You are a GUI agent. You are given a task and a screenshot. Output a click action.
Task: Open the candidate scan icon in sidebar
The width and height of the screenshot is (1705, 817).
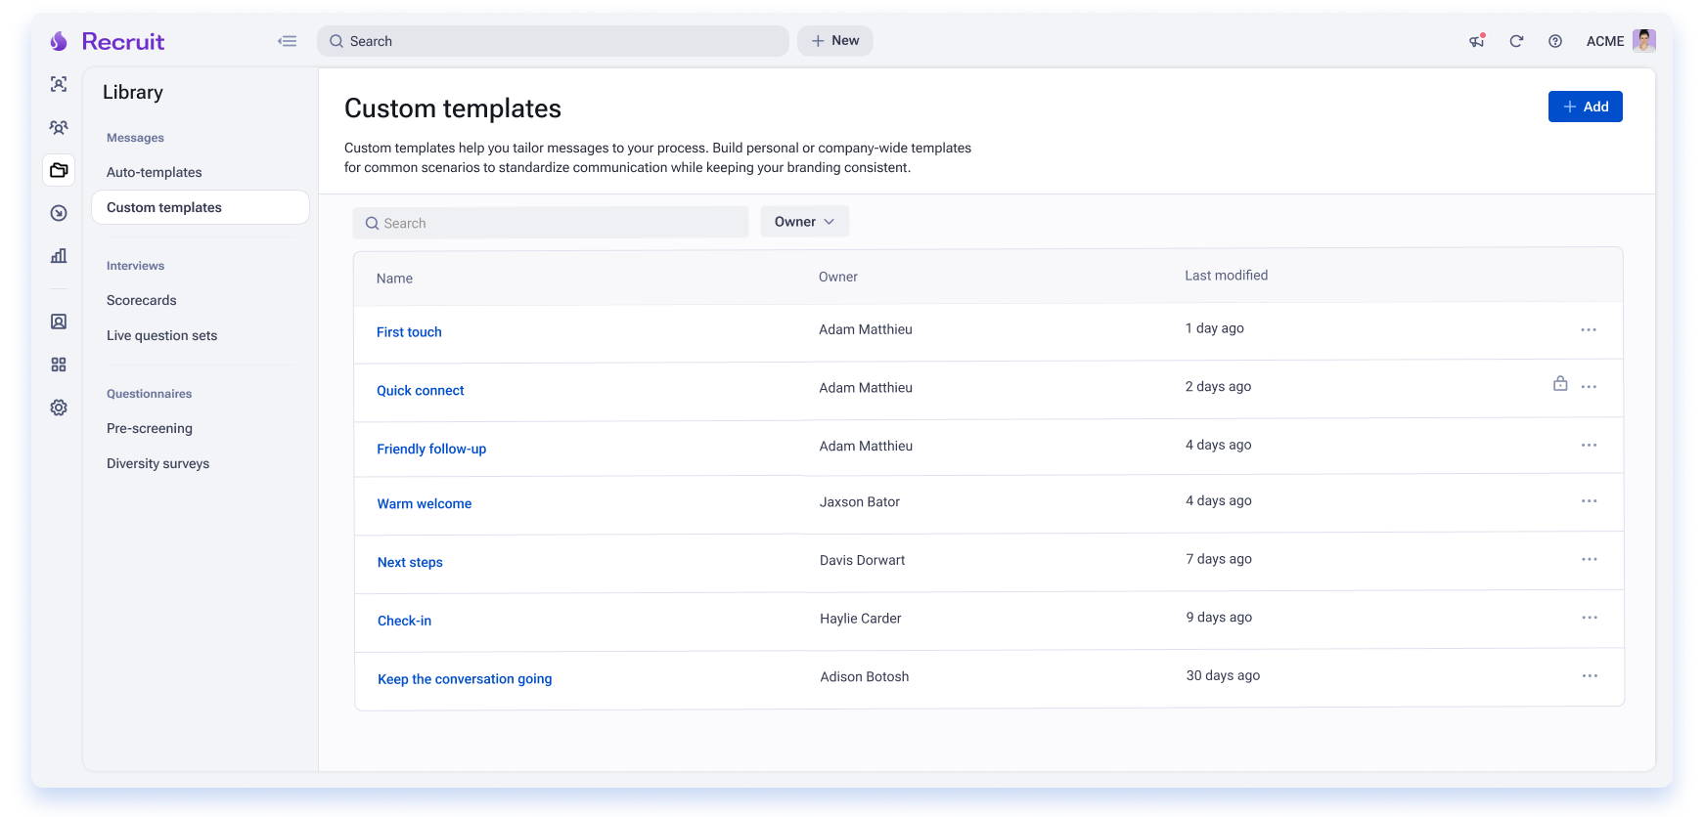point(59,84)
